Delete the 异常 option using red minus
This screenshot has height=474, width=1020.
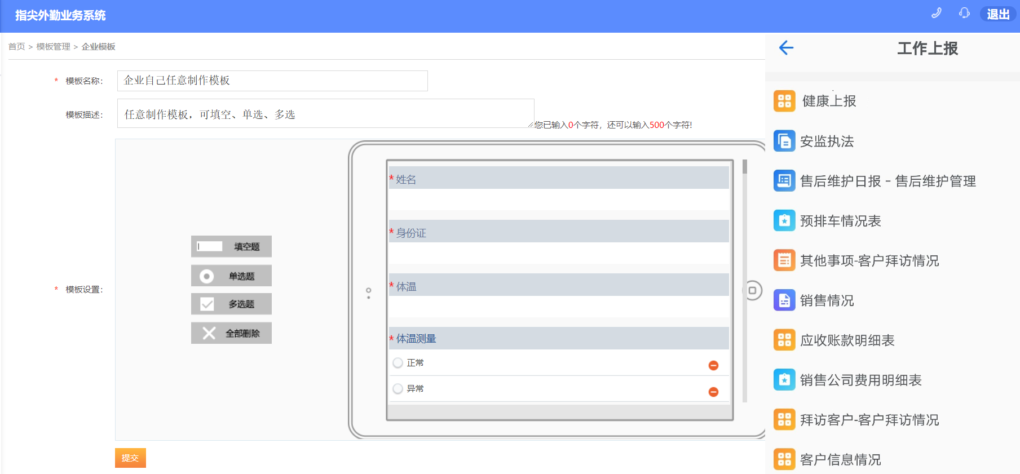pos(713,392)
